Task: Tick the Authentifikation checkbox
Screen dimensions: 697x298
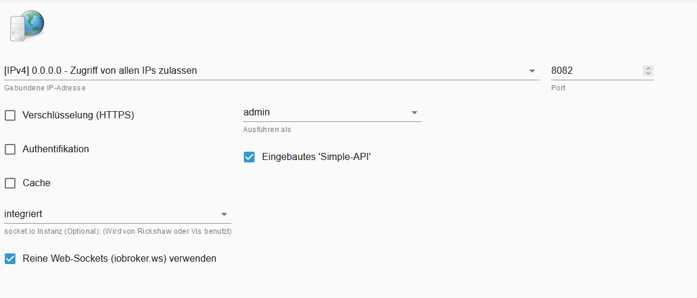Action: (x=10, y=149)
